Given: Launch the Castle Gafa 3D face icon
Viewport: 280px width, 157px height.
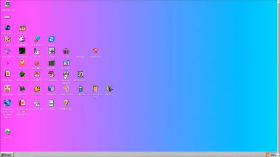Looking at the screenshot, I should pos(95,89).
